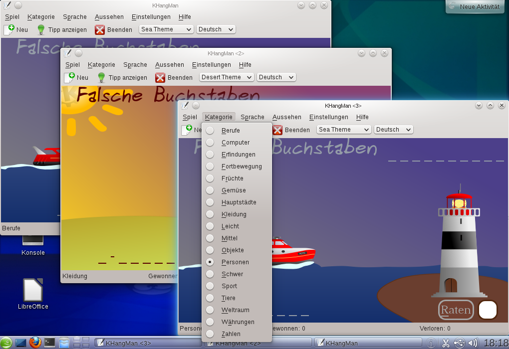Click Neu icon in rear KHangMan window
Screen dimensions: 509x349
[9, 29]
